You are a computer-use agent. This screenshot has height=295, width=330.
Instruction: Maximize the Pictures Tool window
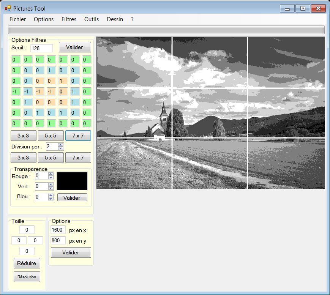[303, 9]
